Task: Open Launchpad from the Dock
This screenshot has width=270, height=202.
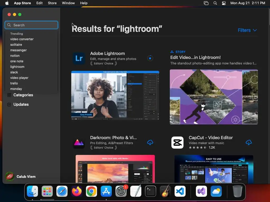Action: (x=47, y=191)
